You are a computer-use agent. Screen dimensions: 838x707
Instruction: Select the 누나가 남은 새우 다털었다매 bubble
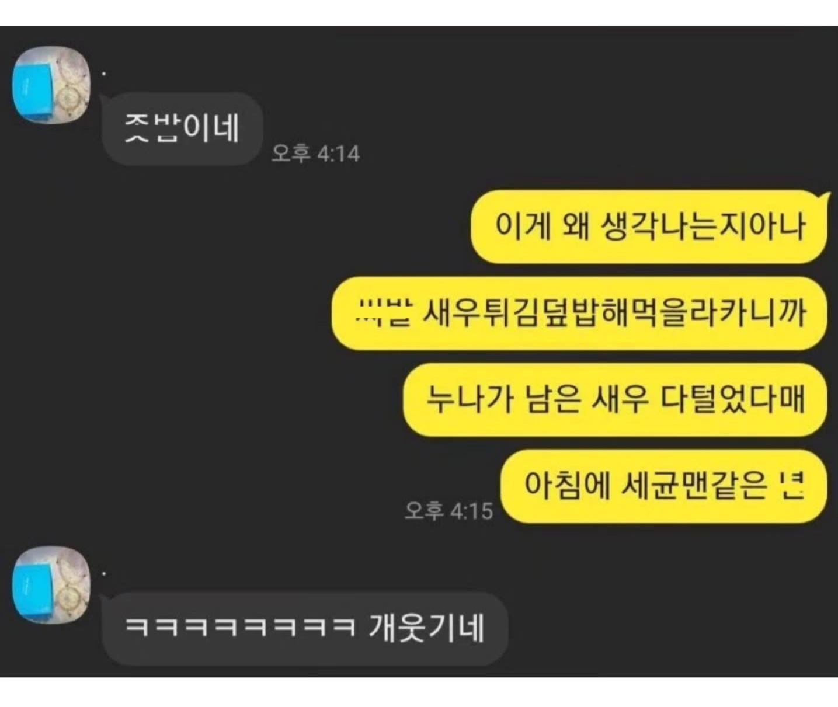(615, 400)
